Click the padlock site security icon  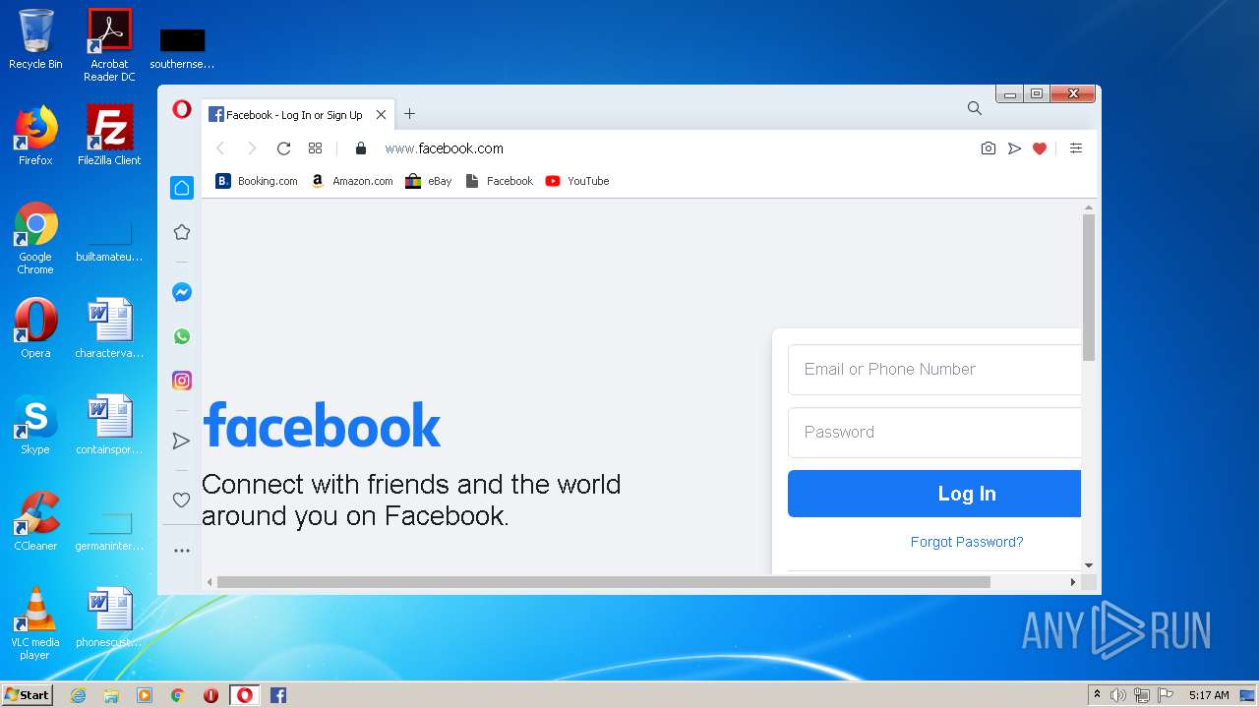pos(361,148)
